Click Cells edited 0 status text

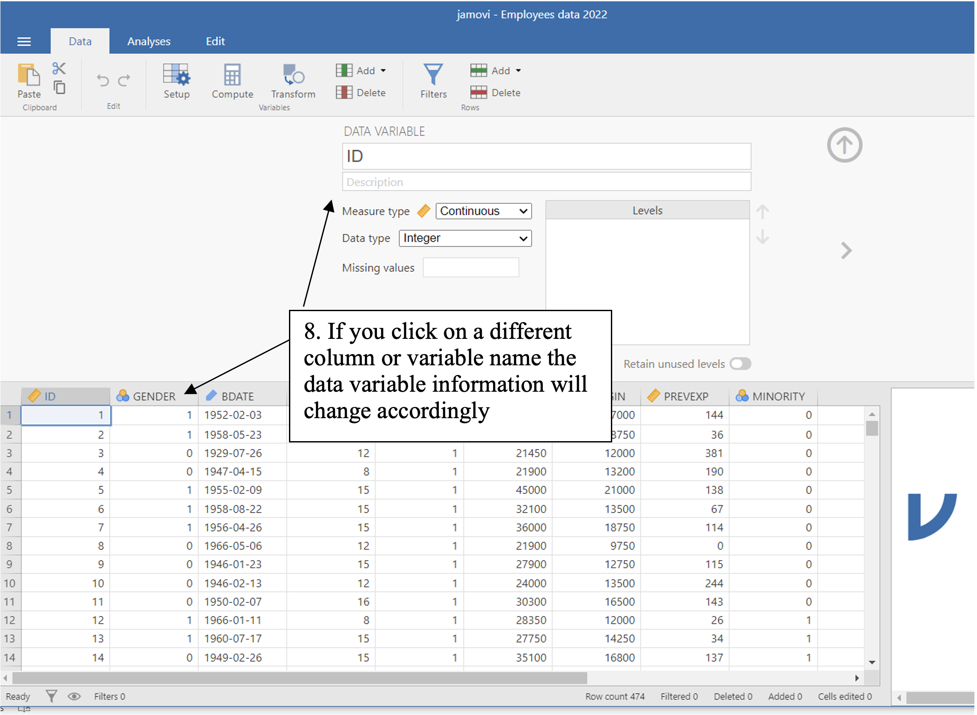click(844, 696)
